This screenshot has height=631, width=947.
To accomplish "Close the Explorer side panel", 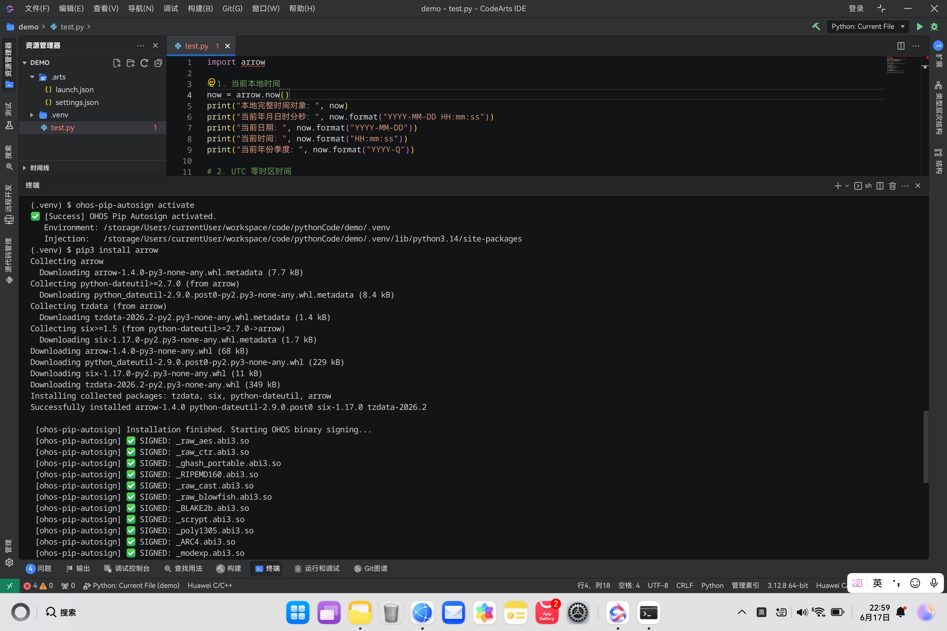I will point(155,46).
